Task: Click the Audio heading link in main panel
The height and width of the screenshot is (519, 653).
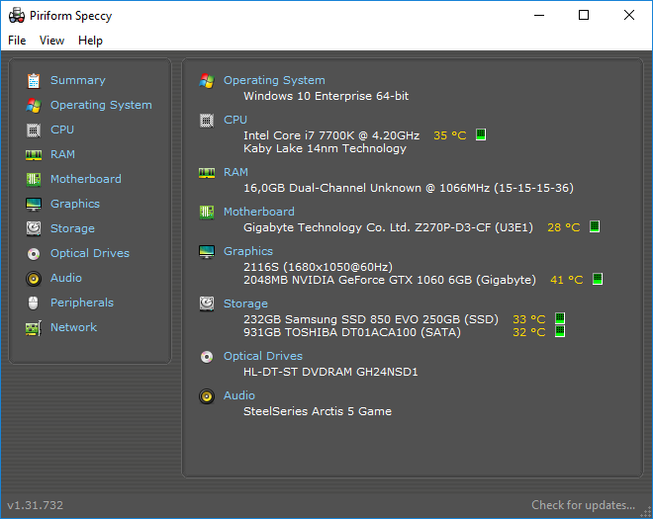Action: (239, 395)
